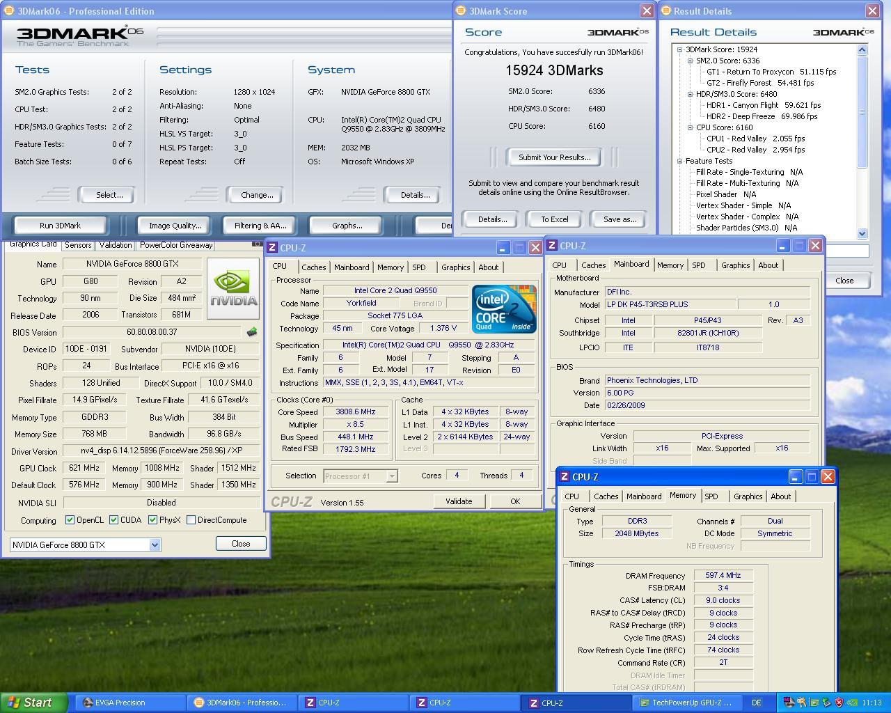Switch to the Caches tab in the CPU-Z CPU window
The height and width of the screenshot is (713, 891).
point(313,267)
